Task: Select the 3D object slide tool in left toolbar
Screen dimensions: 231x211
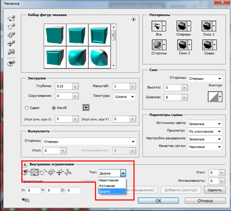Action: (x=12, y=43)
